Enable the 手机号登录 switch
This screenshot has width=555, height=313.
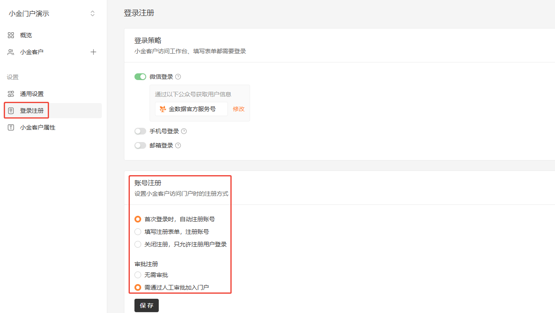click(x=140, y=131)
